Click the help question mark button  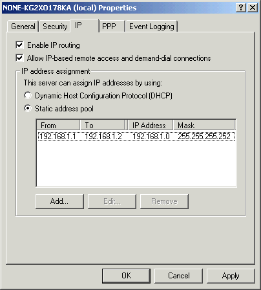241,8
